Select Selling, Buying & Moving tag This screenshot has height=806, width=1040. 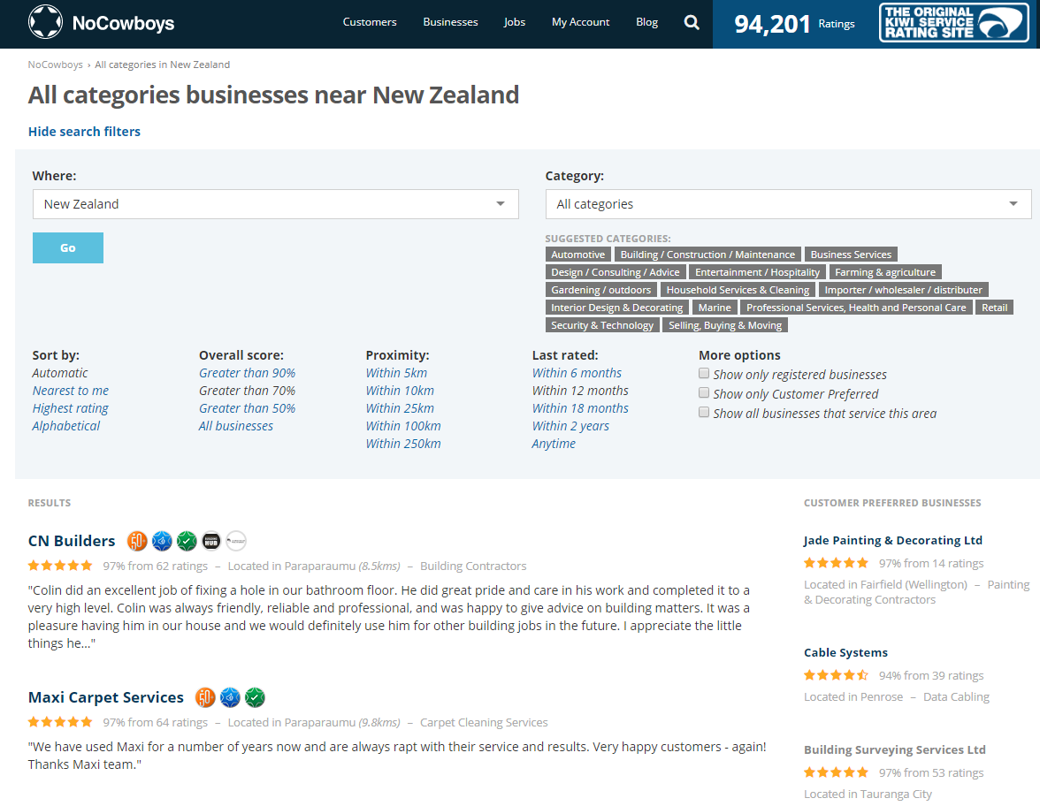[x=725, y=325]
